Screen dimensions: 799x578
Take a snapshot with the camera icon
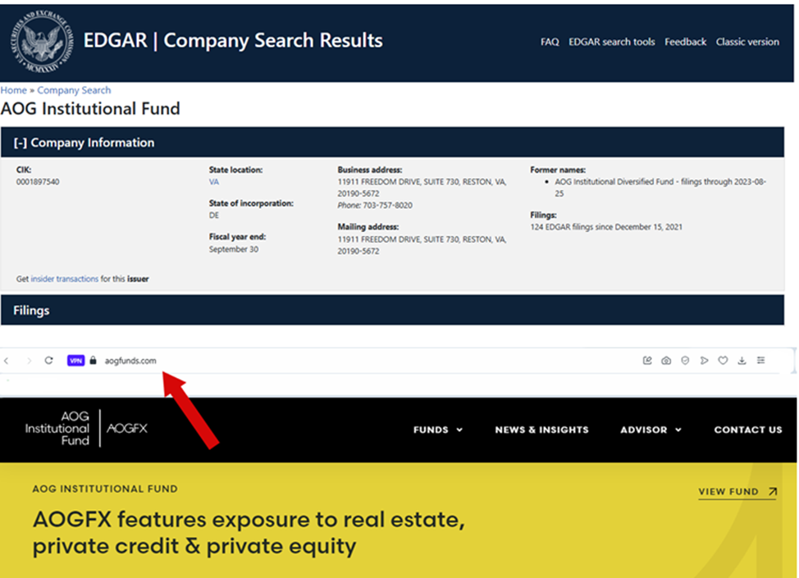666,361
